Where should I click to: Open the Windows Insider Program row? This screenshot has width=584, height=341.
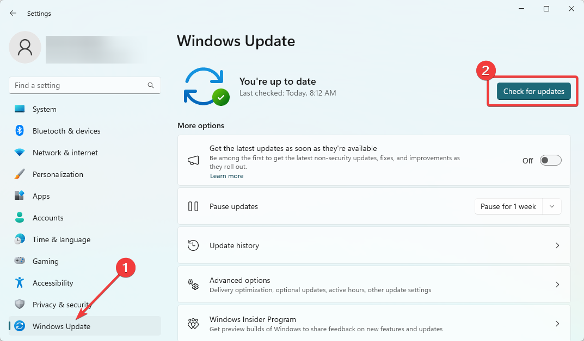[374, 323]
